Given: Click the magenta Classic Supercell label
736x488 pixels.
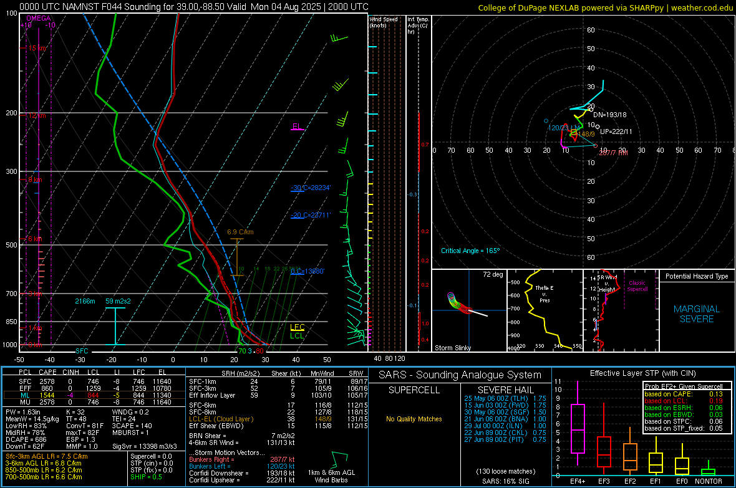Looking at the screenshot, I should pos(637,286).
